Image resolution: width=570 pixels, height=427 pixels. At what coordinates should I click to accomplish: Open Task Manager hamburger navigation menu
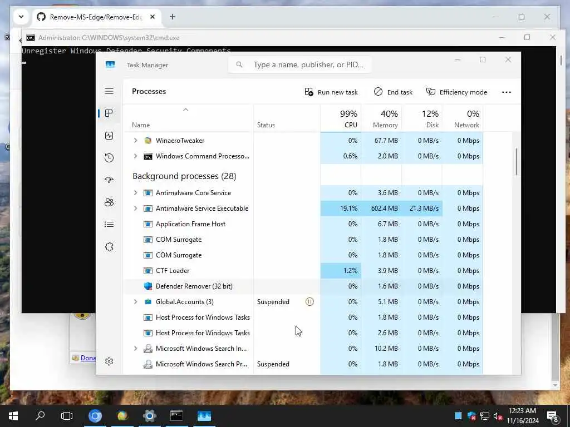[x=109, y=91]
